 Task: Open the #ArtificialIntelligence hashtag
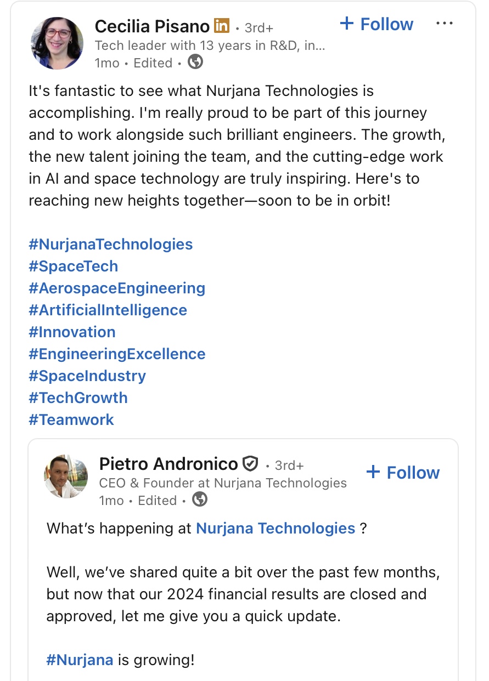click(108, 310)
